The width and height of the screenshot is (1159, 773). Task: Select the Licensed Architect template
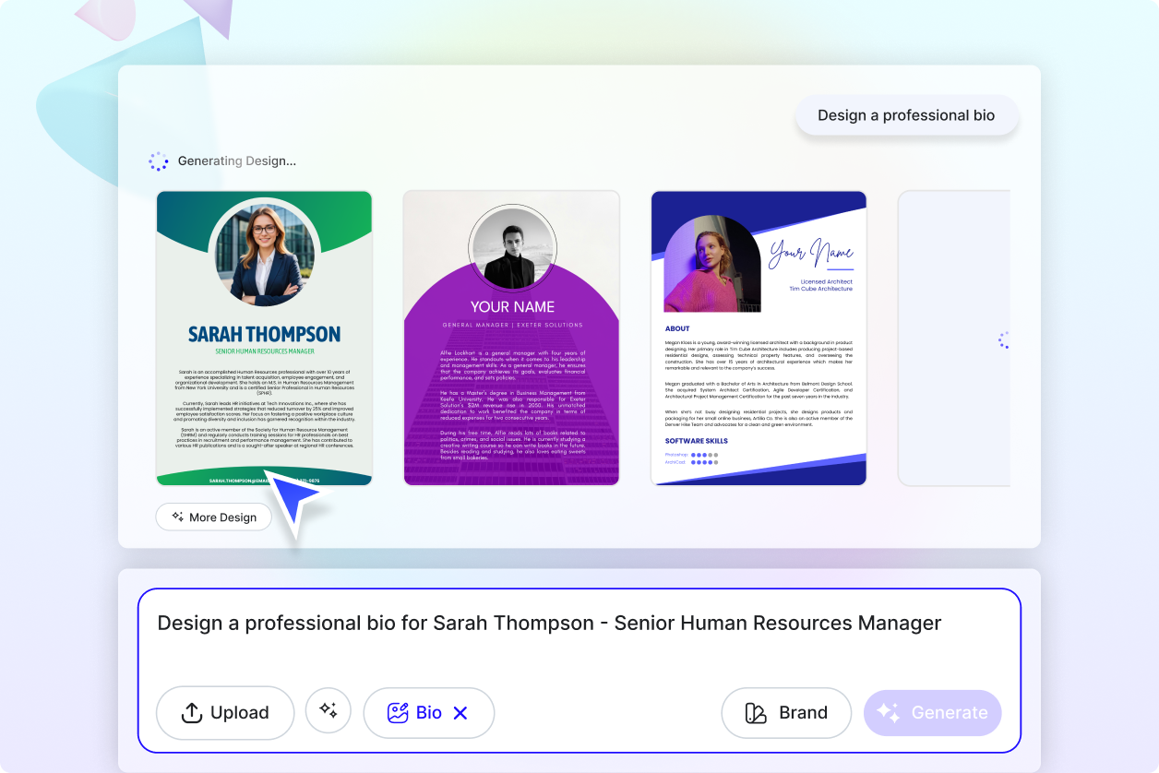pyautogui.click(x=759, y=338)
